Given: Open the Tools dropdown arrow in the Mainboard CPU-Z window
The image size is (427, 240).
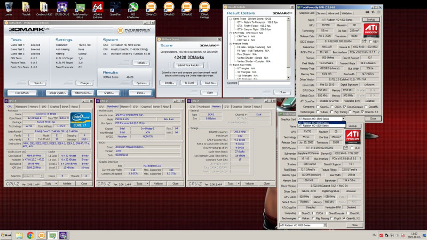Looking at the screenshot, I should [147, 183].
